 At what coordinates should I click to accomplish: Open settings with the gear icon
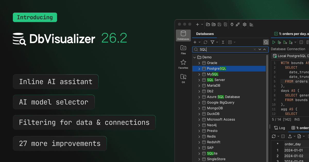245,24
